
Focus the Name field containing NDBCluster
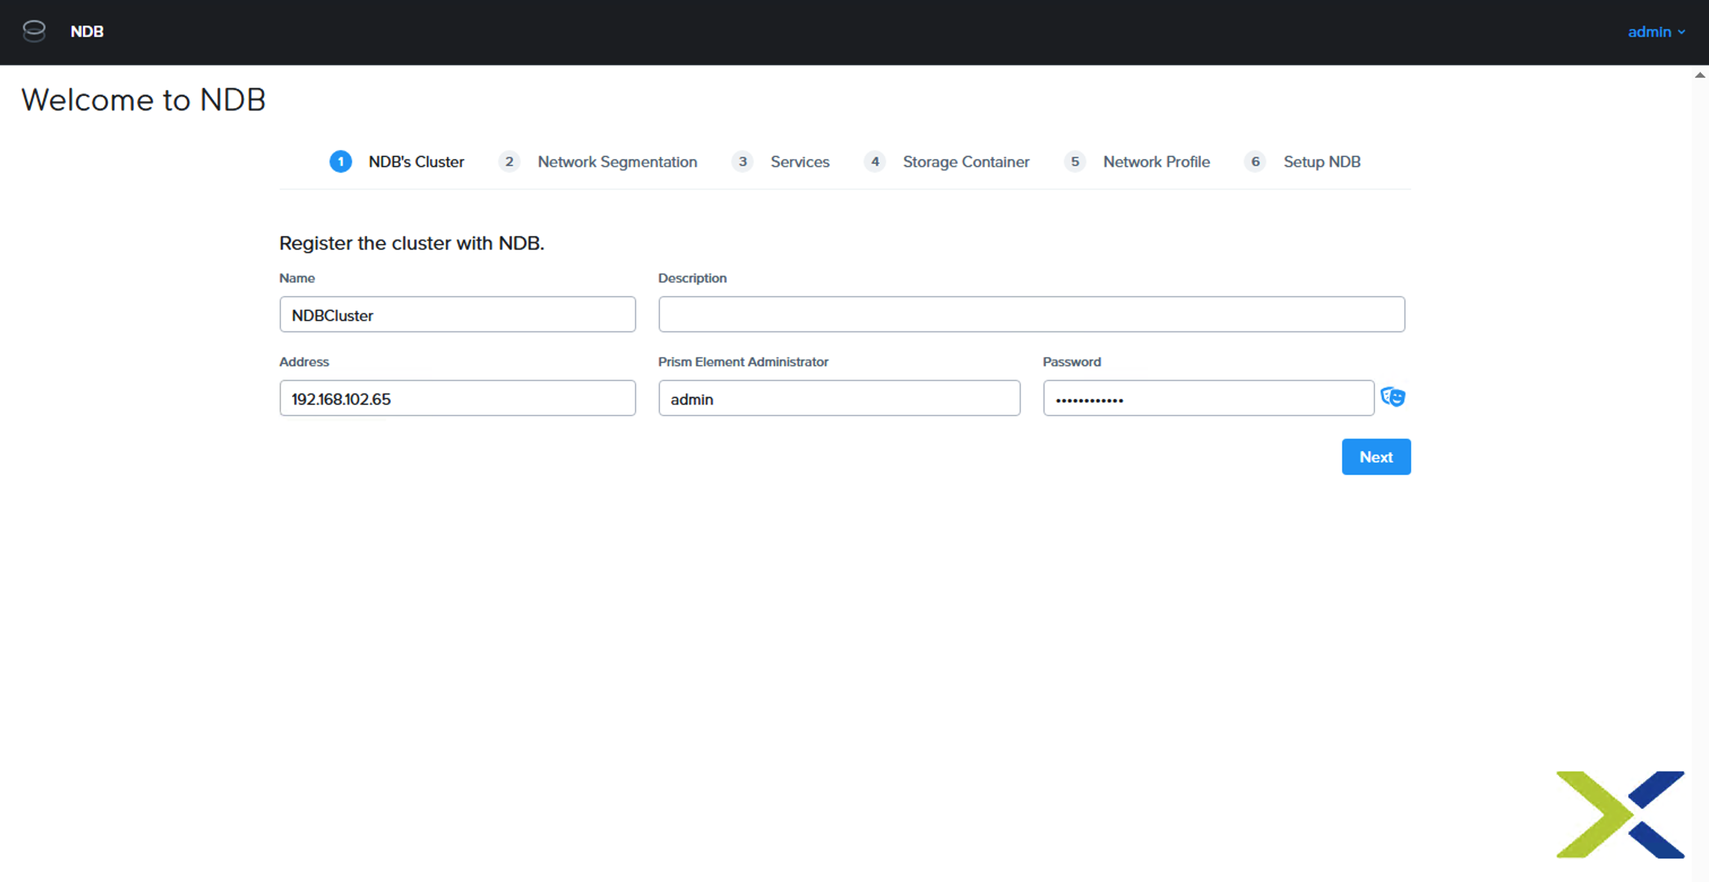tap(457, 315)
